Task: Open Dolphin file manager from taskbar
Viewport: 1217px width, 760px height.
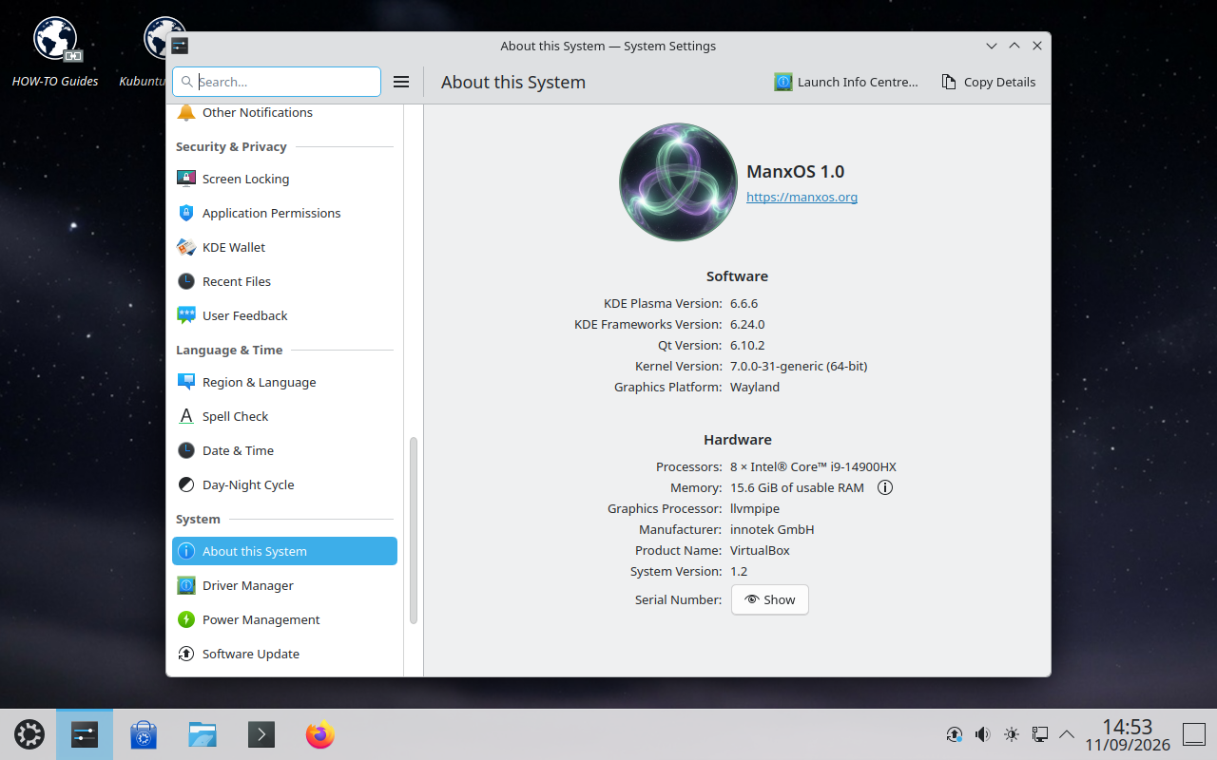Action: [203, 734]
